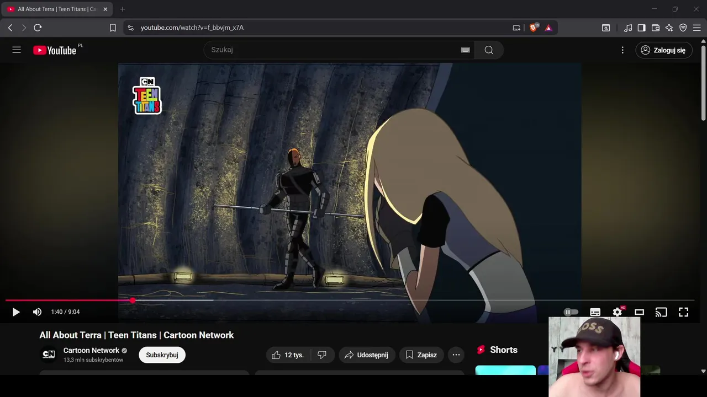Open video settings gear
The height and width of the screenshot is (397, 707).
pos(618,312)
